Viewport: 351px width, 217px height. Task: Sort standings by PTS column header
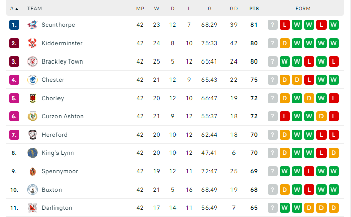(254, 9)
